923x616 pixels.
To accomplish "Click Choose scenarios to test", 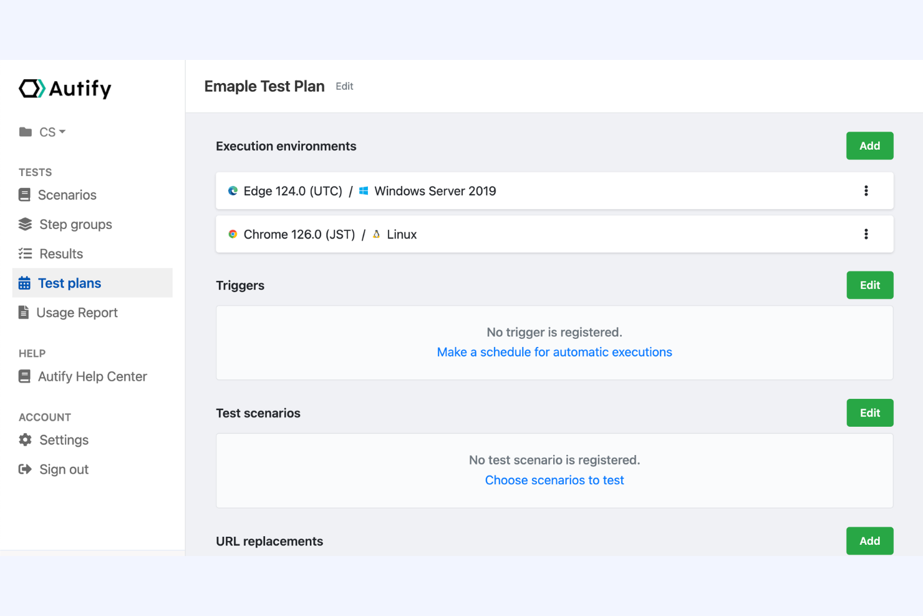I will click(x=554, y=480).
